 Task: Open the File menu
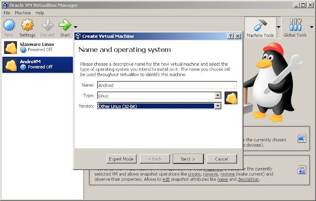7,12
